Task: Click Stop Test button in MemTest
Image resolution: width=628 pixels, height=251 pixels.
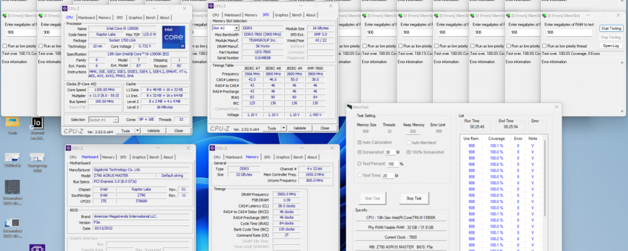Action: pos(414,199)
